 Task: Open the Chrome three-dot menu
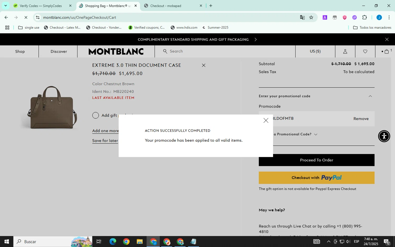pos(389,17)
